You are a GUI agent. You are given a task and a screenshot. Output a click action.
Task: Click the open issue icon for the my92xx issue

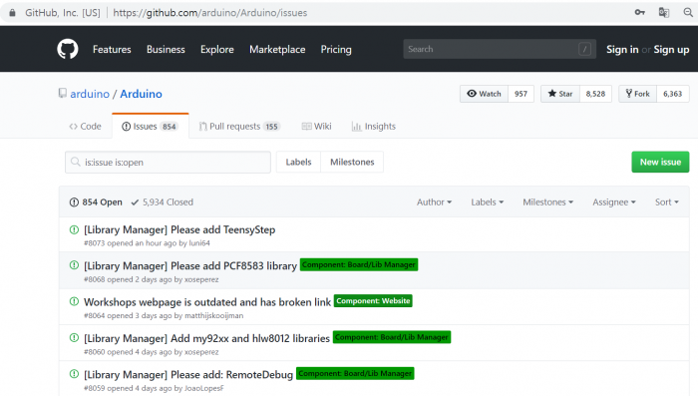(x=75, y=337)
